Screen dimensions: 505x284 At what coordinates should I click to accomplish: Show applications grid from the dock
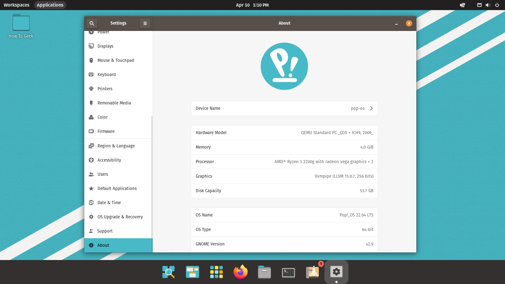[217, 272]
